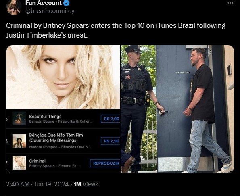240x196 pixels.
Task: Click the REPRODUZIR button for Criminal
Action: click(x=105, y=163)
